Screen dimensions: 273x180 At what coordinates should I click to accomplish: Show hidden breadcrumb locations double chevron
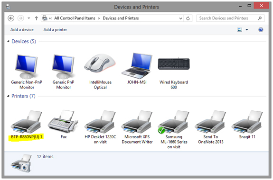click(x=50, y=18)
